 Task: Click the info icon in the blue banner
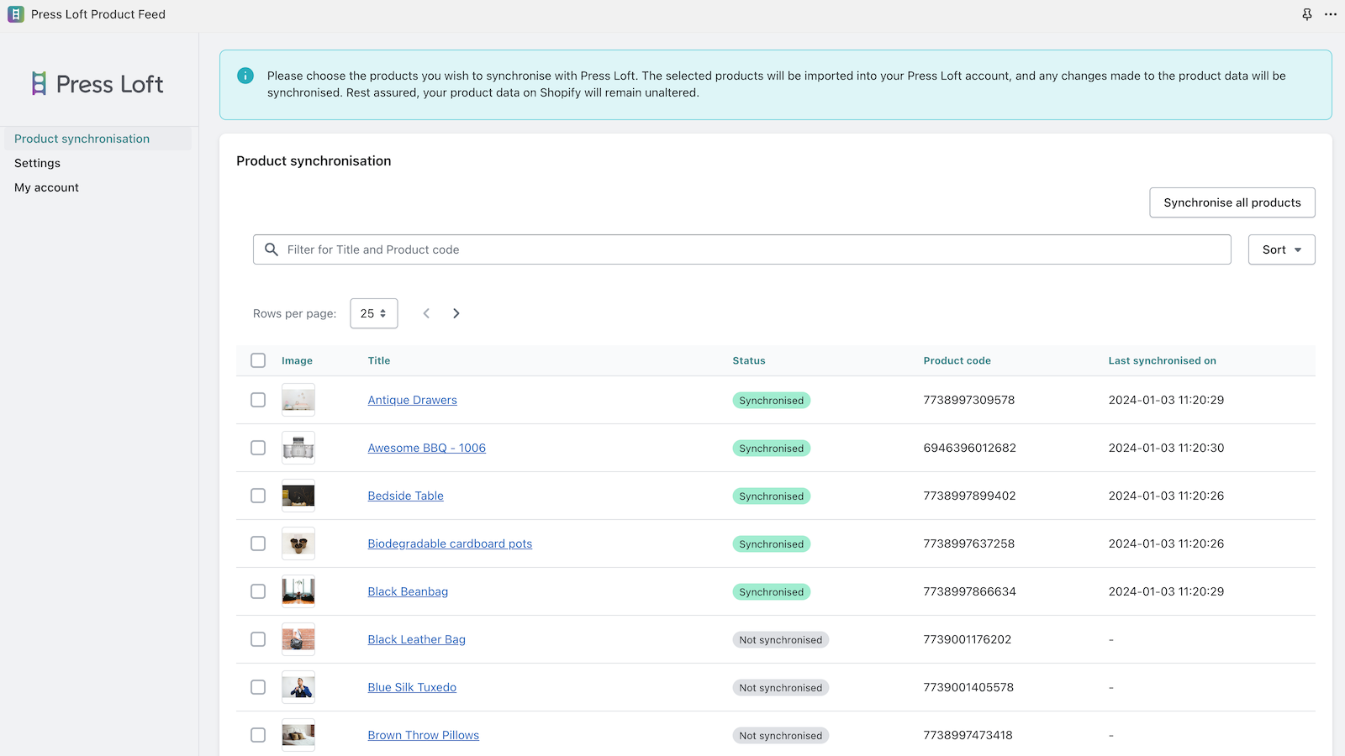coord(245,76)
